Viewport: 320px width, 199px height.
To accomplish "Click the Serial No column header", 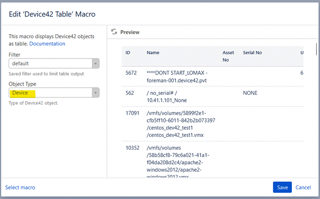I will pyautogui.click(x=252, y=53).
